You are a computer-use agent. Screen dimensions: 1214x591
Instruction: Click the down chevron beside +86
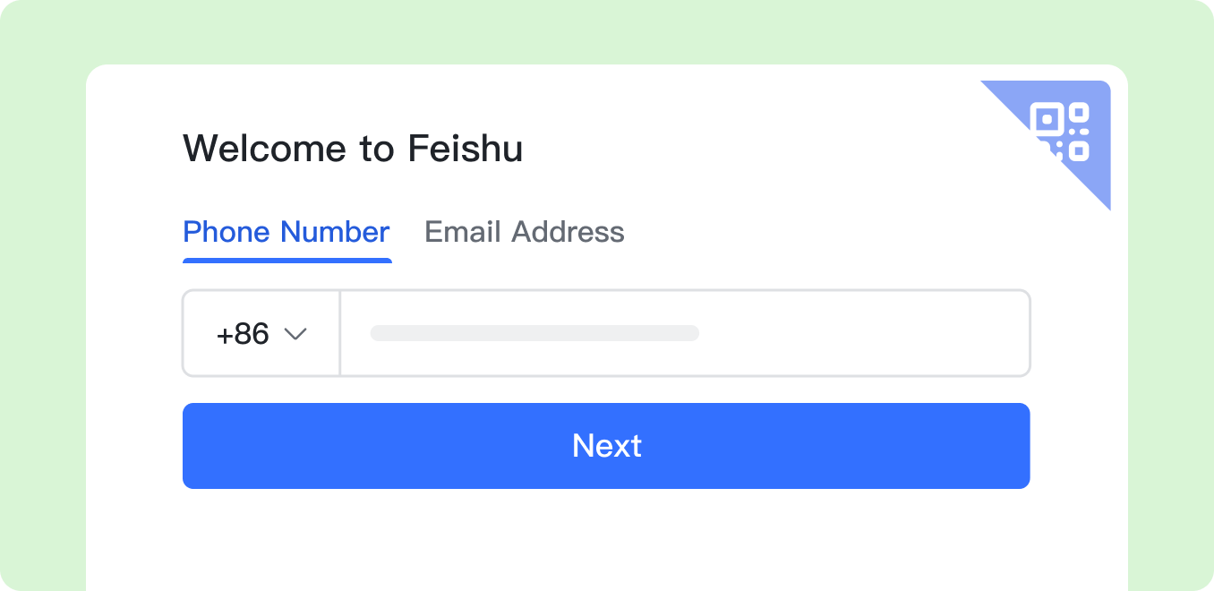295,334
